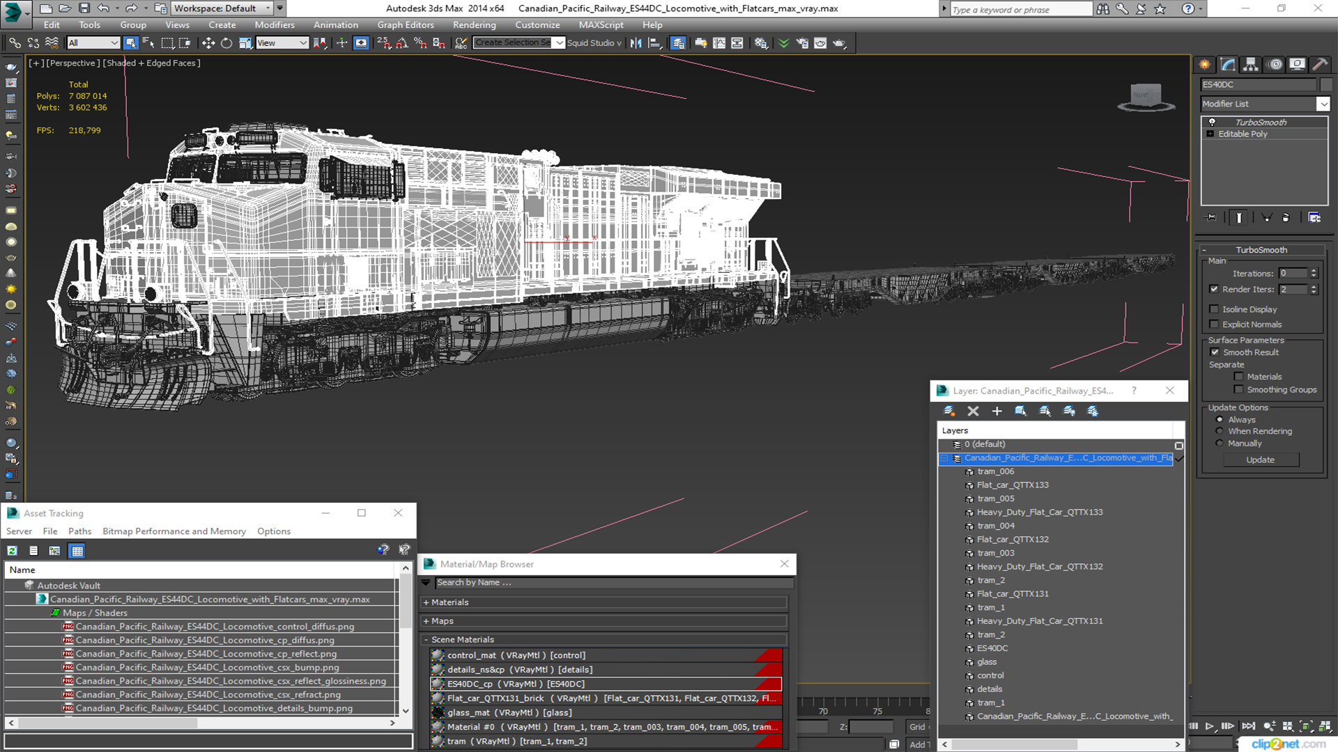Expand Materials group in Material/Map Browser
Viewport: 1338px width, 752px height.
tap(426, 603)
